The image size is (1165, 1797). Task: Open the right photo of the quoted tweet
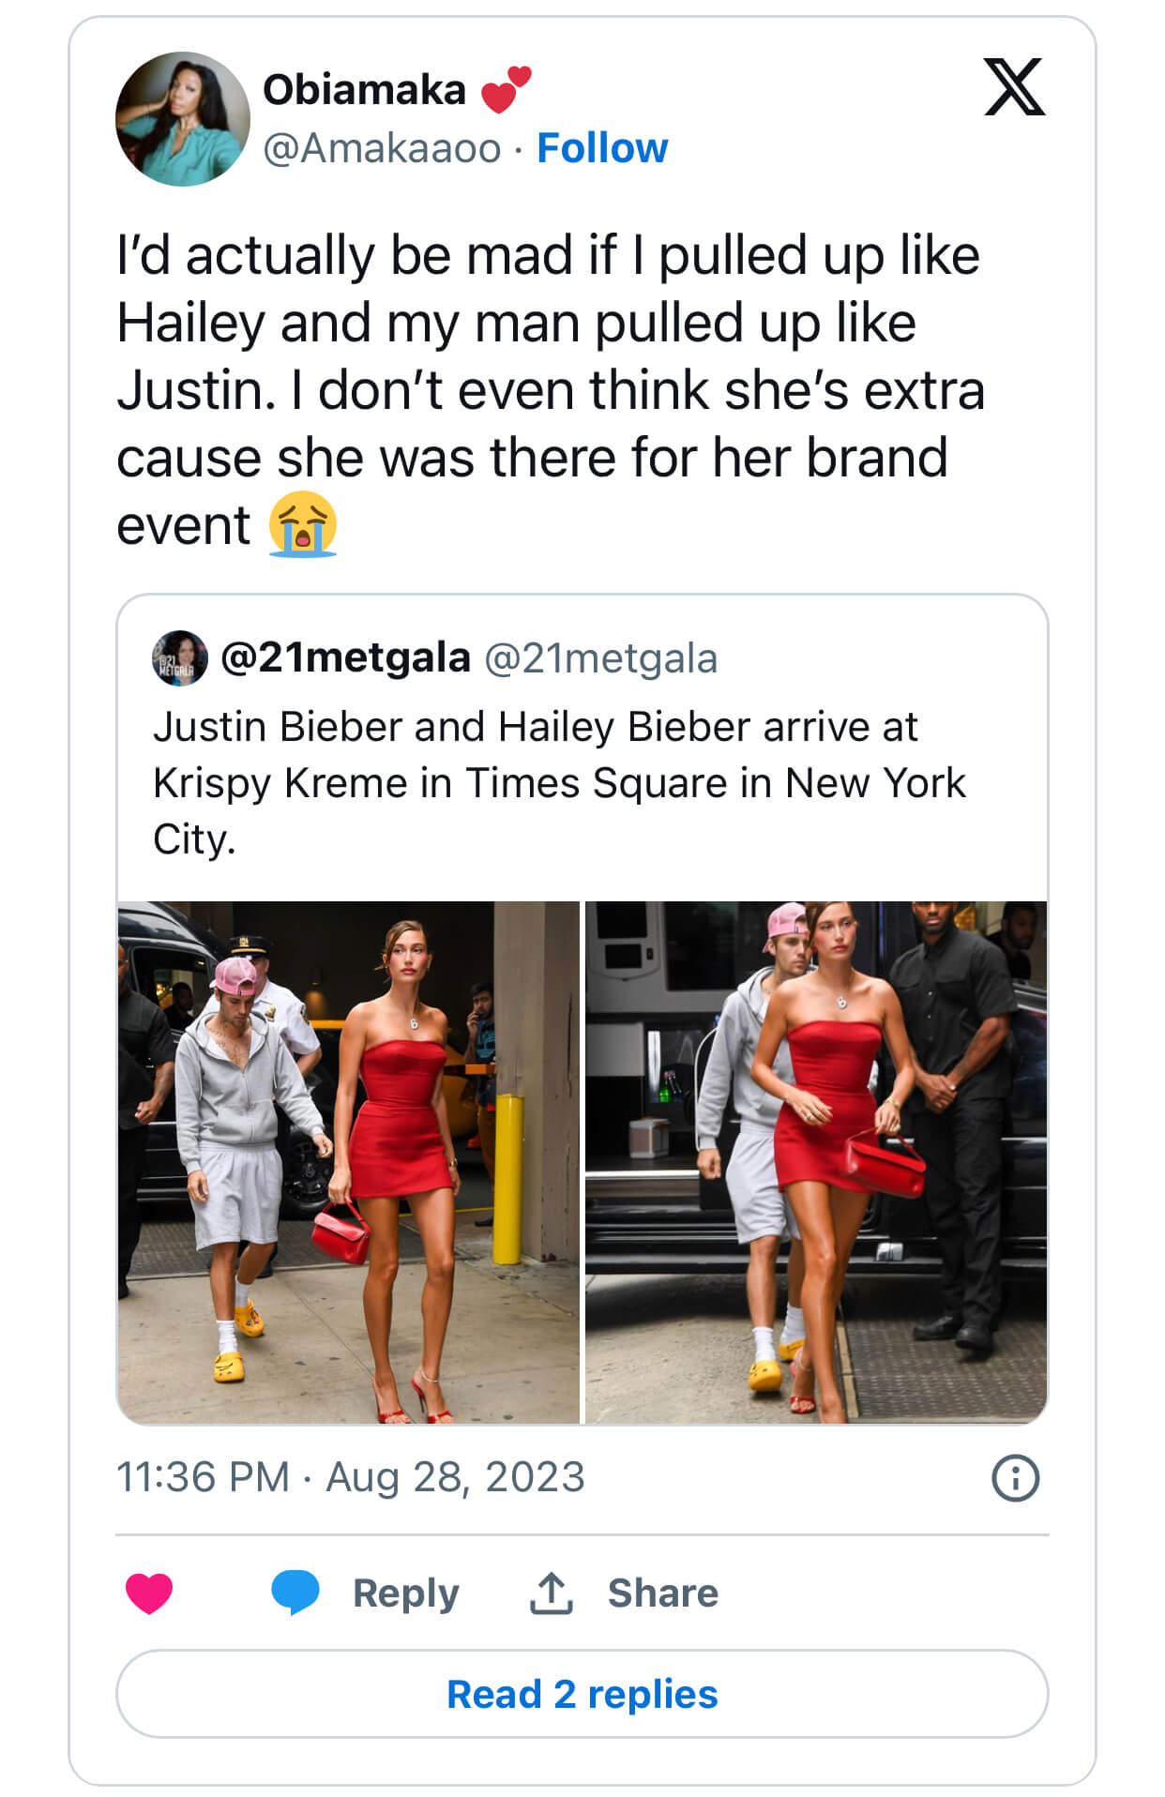[x=816, y=1161]
